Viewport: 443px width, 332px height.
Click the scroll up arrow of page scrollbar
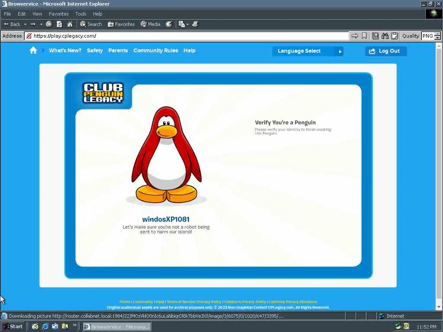[439, 46]
